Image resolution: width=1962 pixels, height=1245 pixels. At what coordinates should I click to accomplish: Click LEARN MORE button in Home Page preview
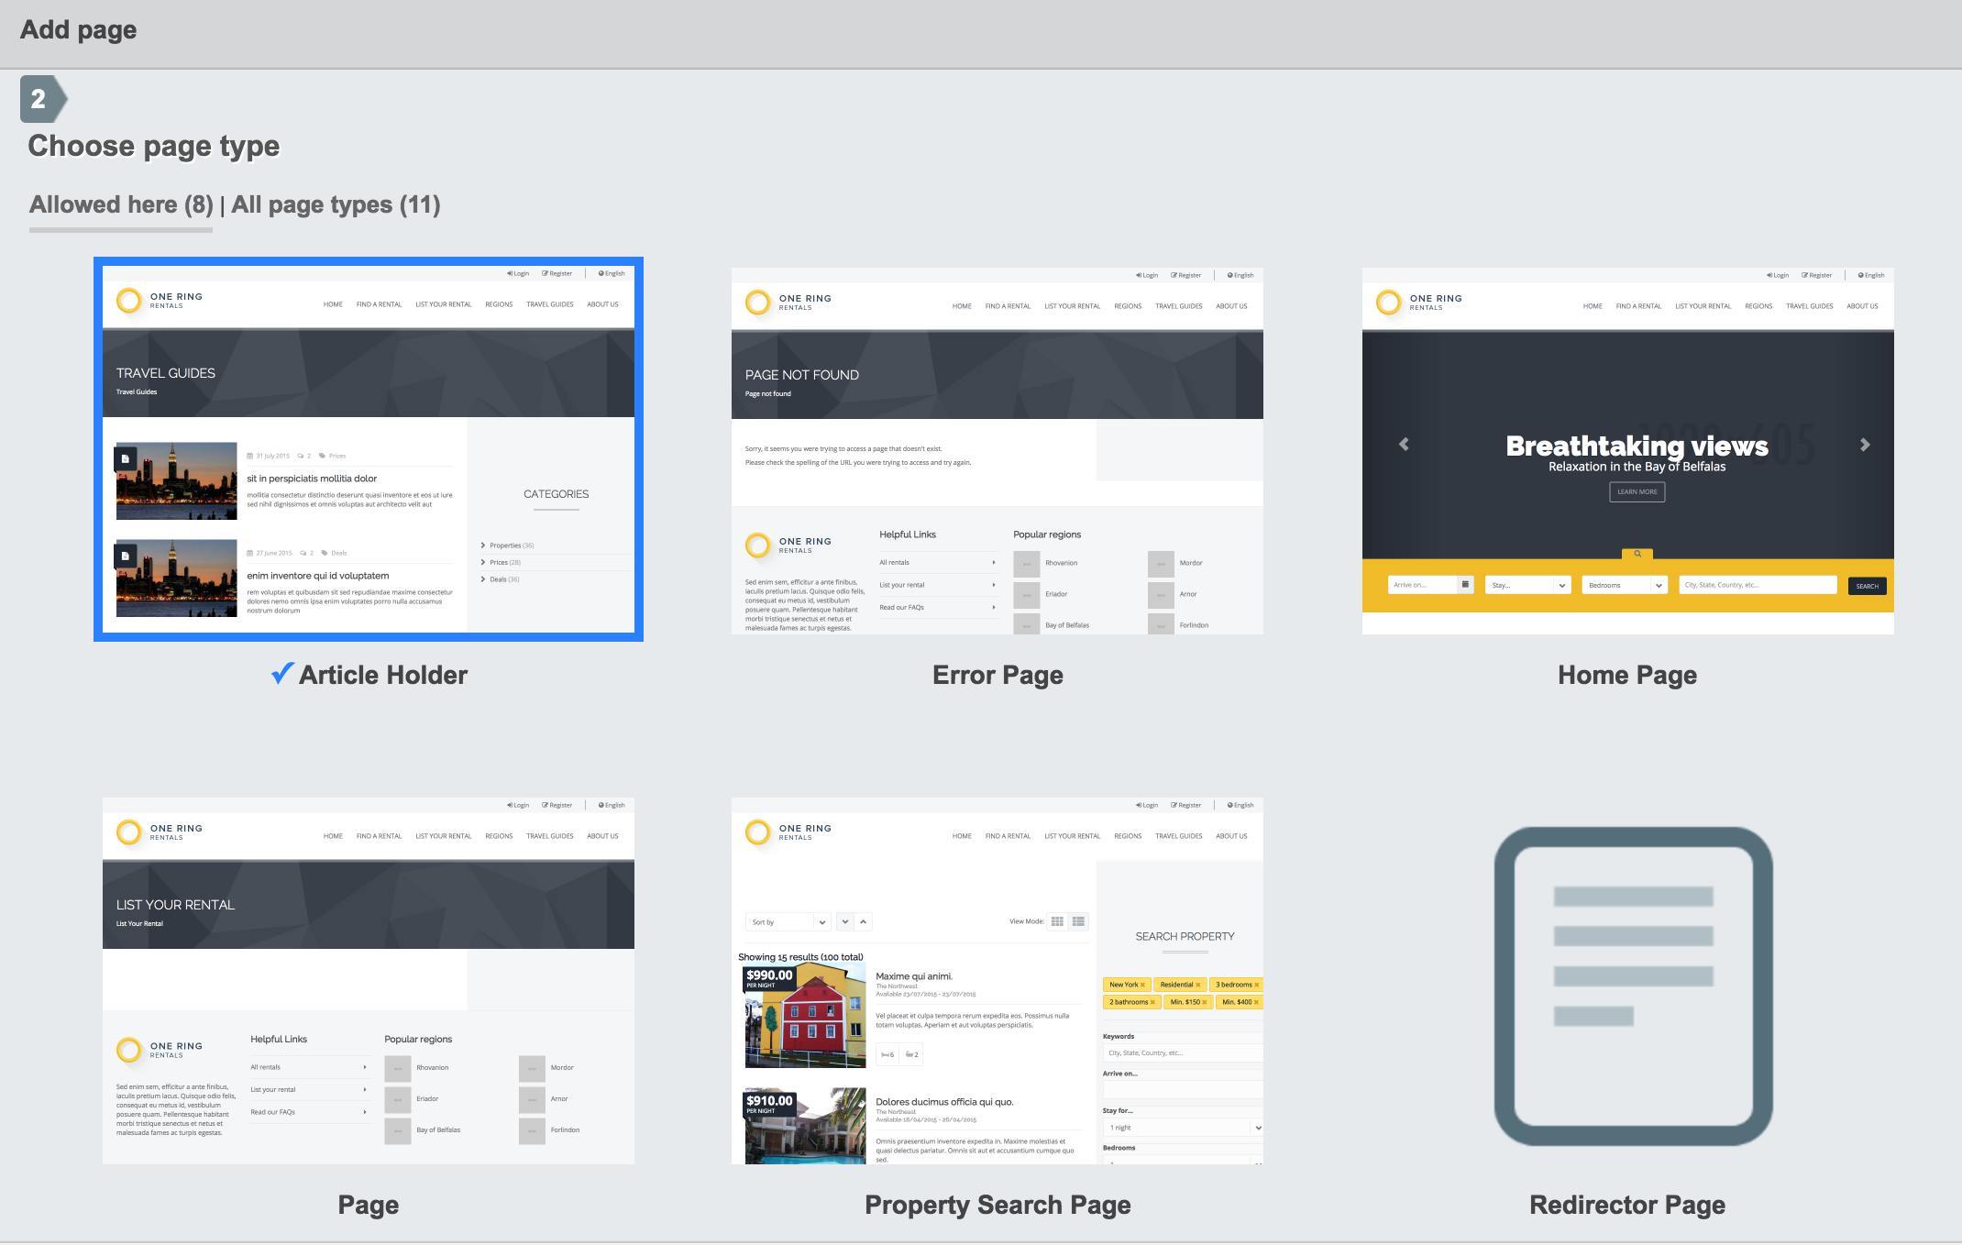(x=1637, y=492)
